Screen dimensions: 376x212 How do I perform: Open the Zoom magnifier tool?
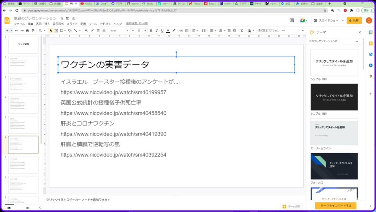tap(40, 31)
